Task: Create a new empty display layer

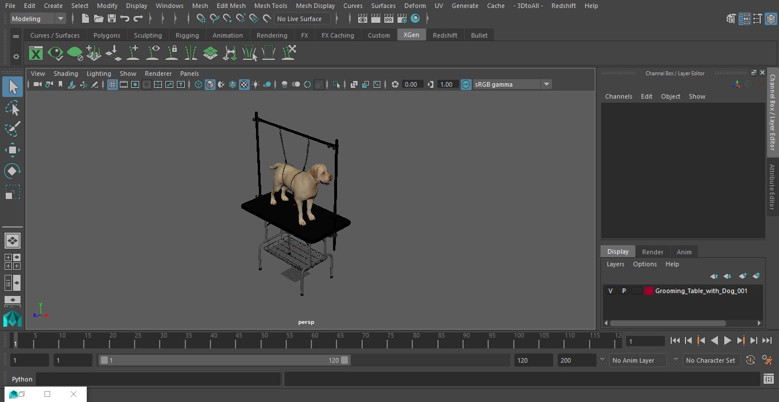Action: [743, 276]
